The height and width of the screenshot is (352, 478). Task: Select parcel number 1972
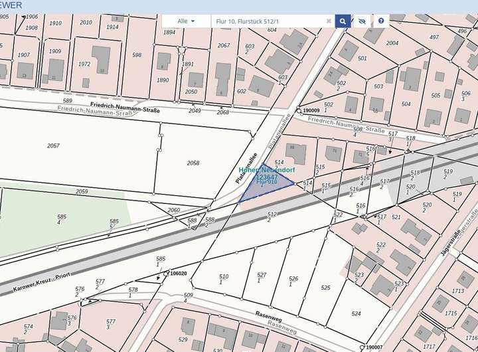tap(84, 64)
